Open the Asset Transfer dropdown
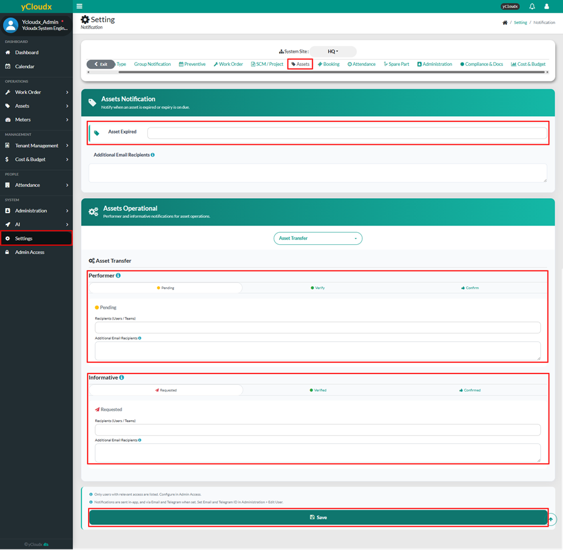 [318, 238]
